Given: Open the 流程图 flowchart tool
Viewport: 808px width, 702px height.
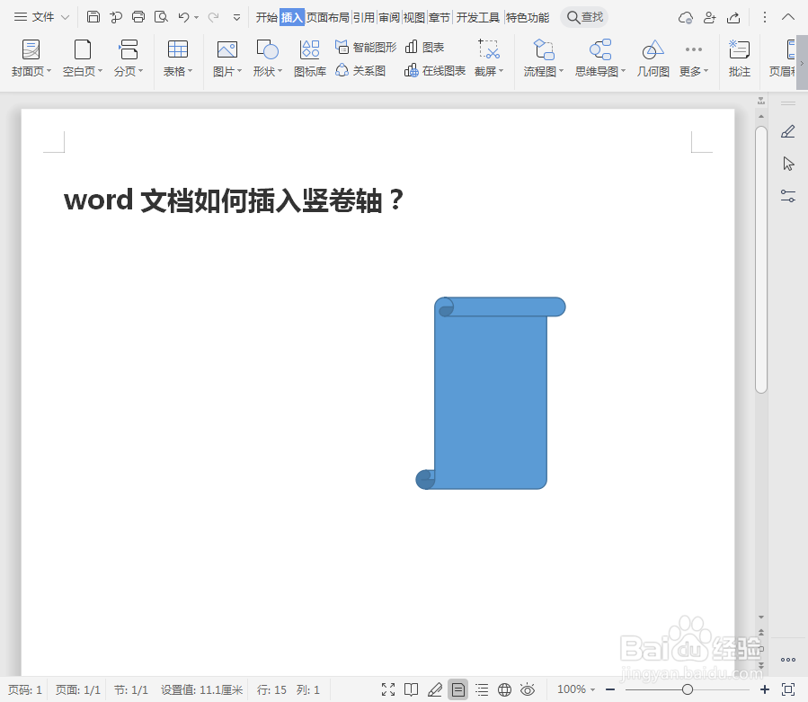Looking at the screenshot, I should pos(543,56).
